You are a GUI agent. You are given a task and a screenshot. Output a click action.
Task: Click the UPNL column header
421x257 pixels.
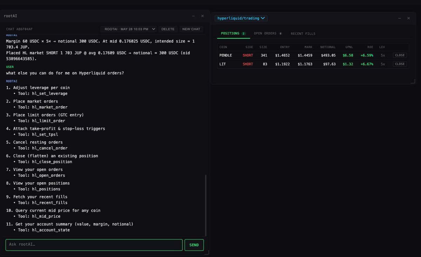349,47
